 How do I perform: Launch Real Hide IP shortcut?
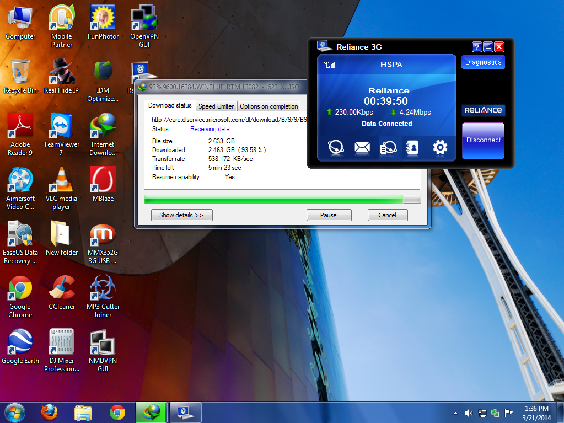click(61, 77)
